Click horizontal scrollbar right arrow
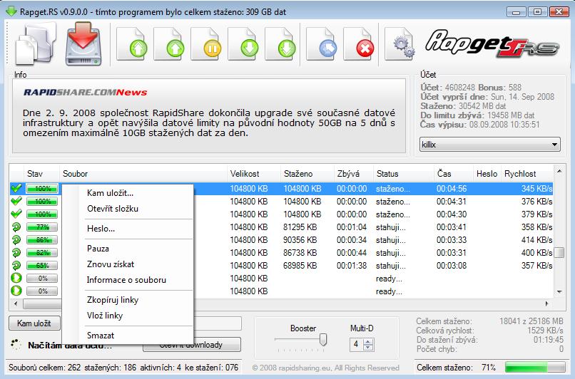This screenshot has width=575, height=379. pos(546,303)
